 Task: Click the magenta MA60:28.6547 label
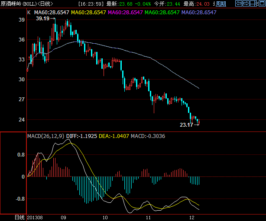pyautogui.click(x=125, y=13)
